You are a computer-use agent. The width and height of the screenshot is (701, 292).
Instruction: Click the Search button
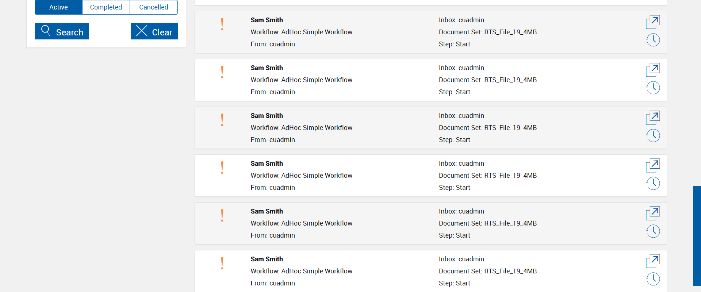pos(62,31)
